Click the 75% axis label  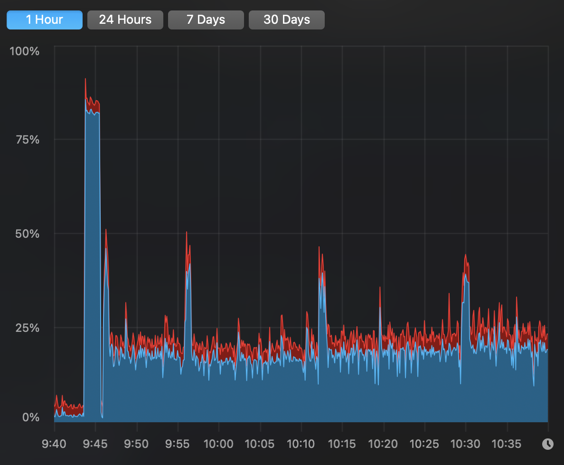pos(28,139)
